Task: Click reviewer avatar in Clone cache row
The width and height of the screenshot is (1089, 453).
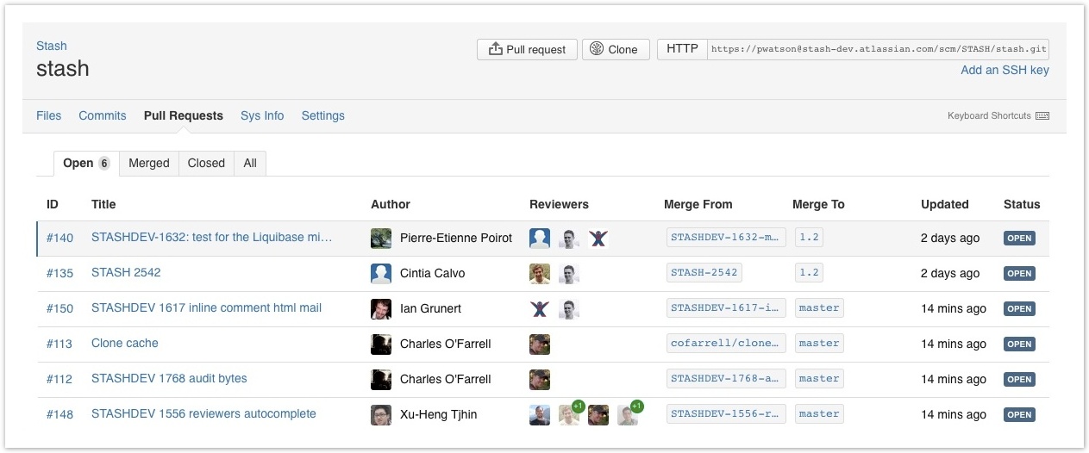Action: pos(540,344)
